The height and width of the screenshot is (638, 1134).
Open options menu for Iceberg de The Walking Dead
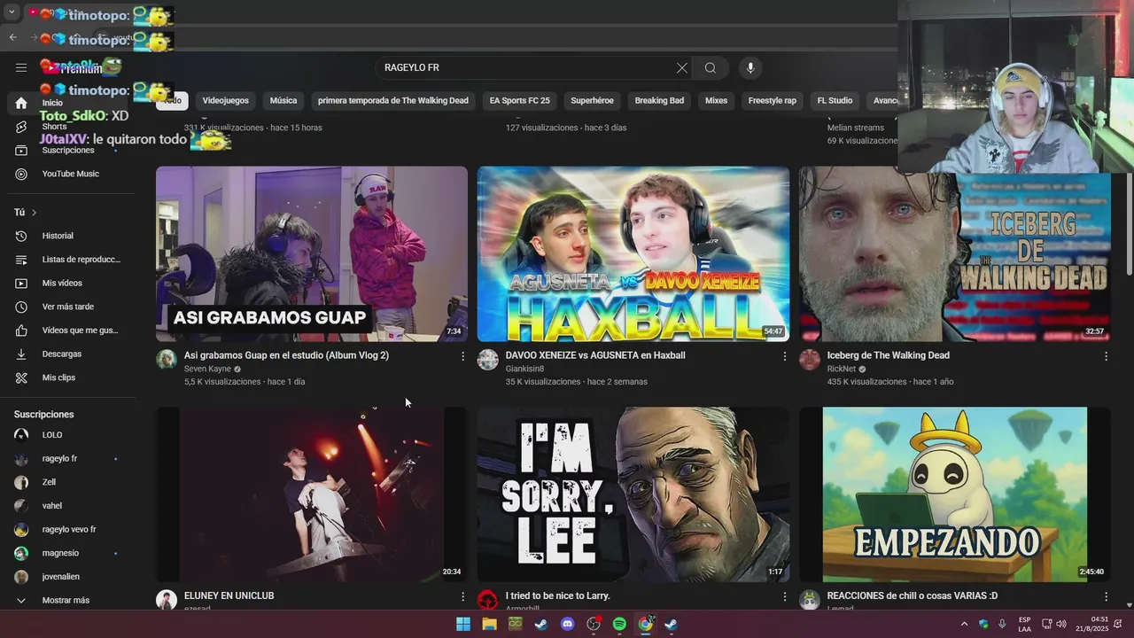(1106, 356)
